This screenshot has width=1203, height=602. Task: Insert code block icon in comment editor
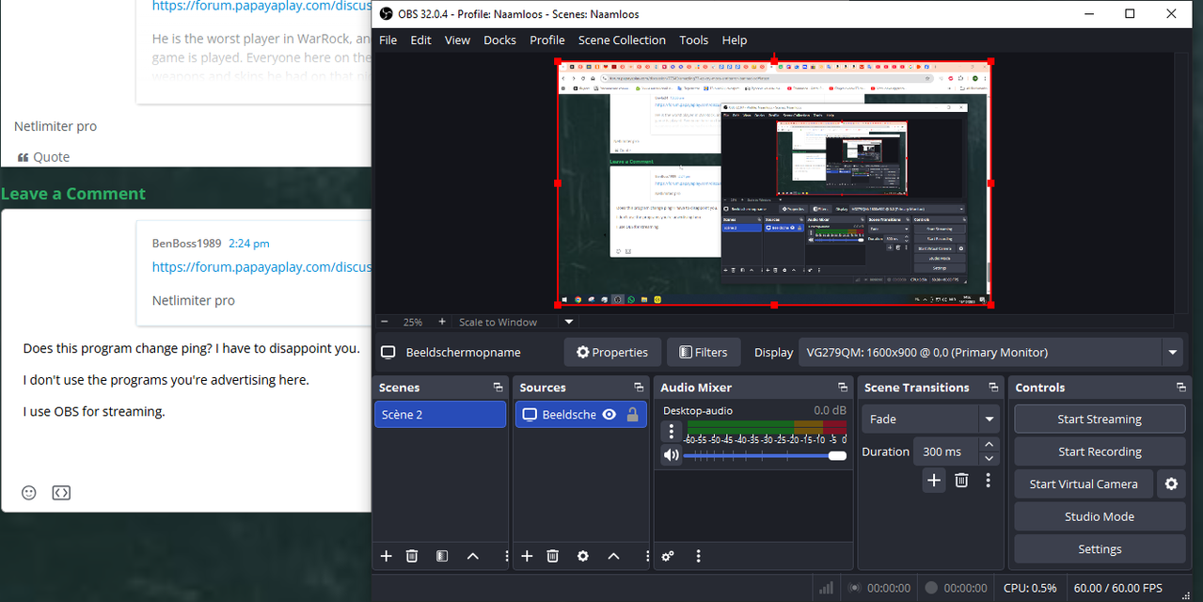[61, 493]
